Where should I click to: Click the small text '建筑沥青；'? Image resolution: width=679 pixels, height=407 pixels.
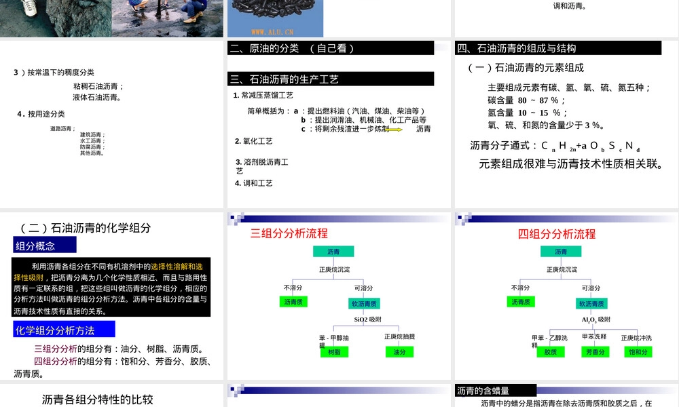tap(92, 134)
